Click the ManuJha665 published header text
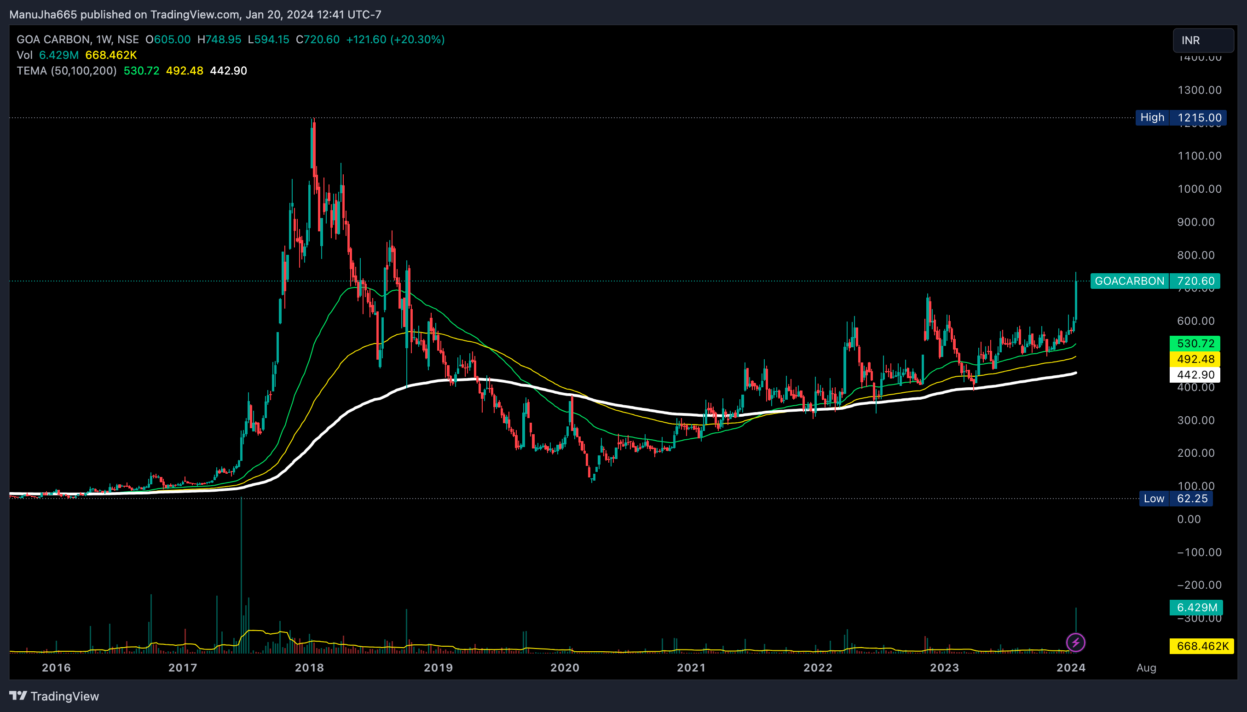Viewport: 1247px width, 712px height. click(195, 15)
